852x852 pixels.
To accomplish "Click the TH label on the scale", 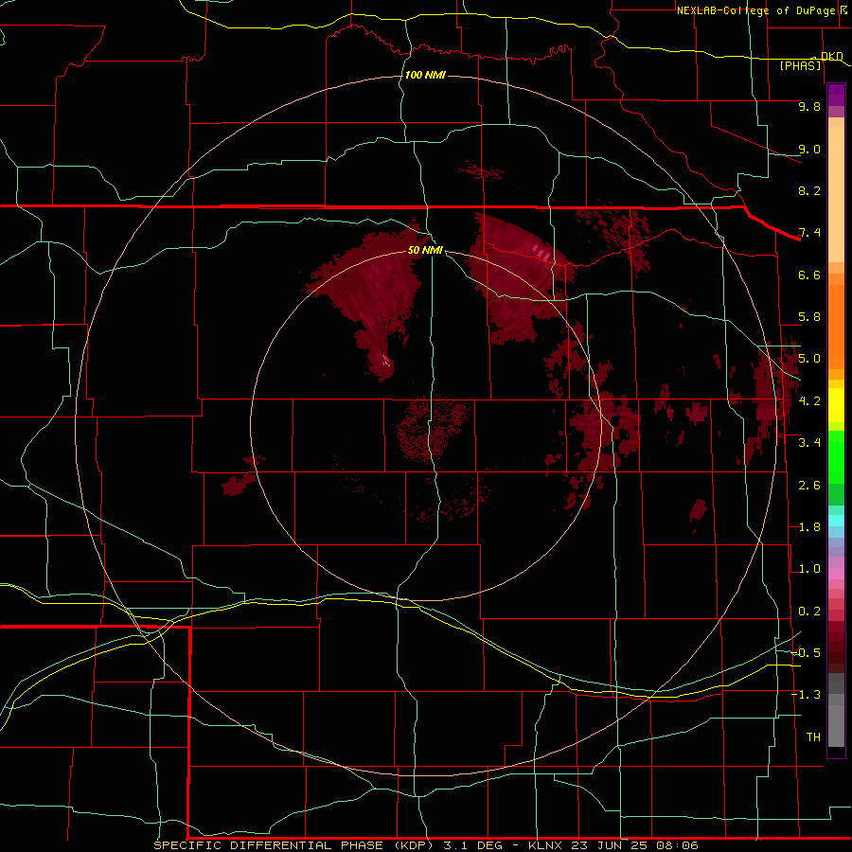I will (x=813, y=737).
